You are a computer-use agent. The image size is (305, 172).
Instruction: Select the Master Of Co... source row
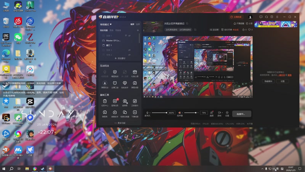pyautogui.click(x=119, y=41)
